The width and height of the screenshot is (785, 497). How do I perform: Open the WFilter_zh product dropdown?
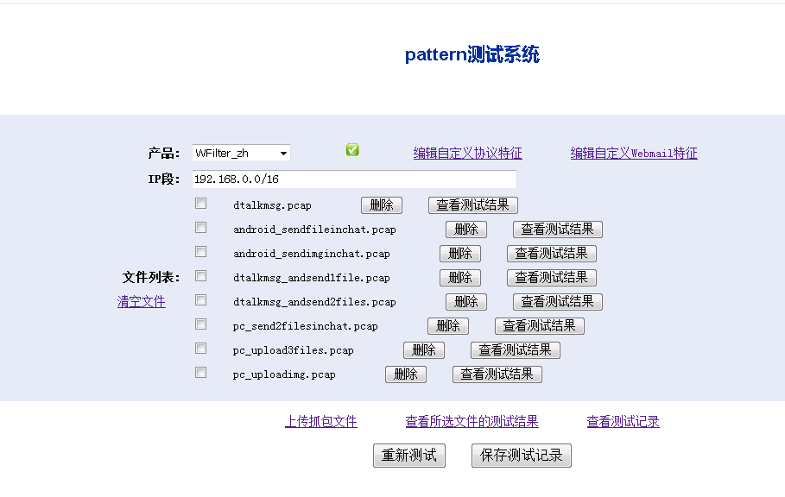coord(241,154)
